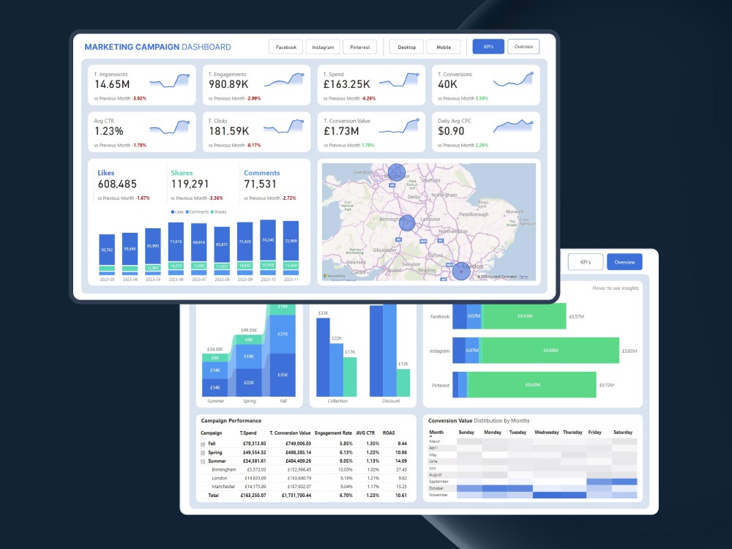Click the Likes legend marker
This screenshot has height=549, width=732.
pyautogui.click(x=173, y=212)
